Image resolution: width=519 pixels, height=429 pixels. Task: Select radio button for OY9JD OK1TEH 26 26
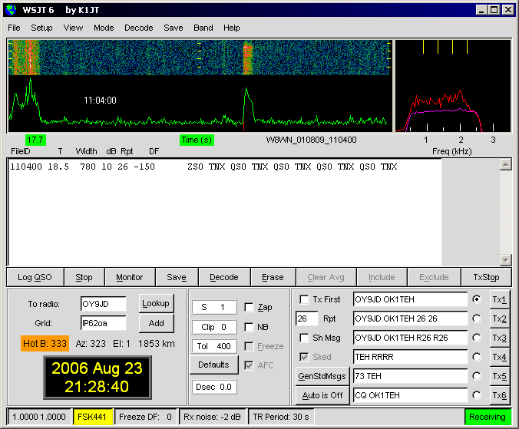(477, 318)
